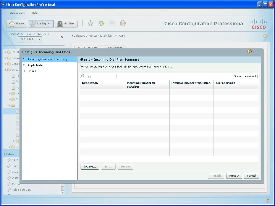Switch to the Dial Peers tab

(x=115, y=47)
